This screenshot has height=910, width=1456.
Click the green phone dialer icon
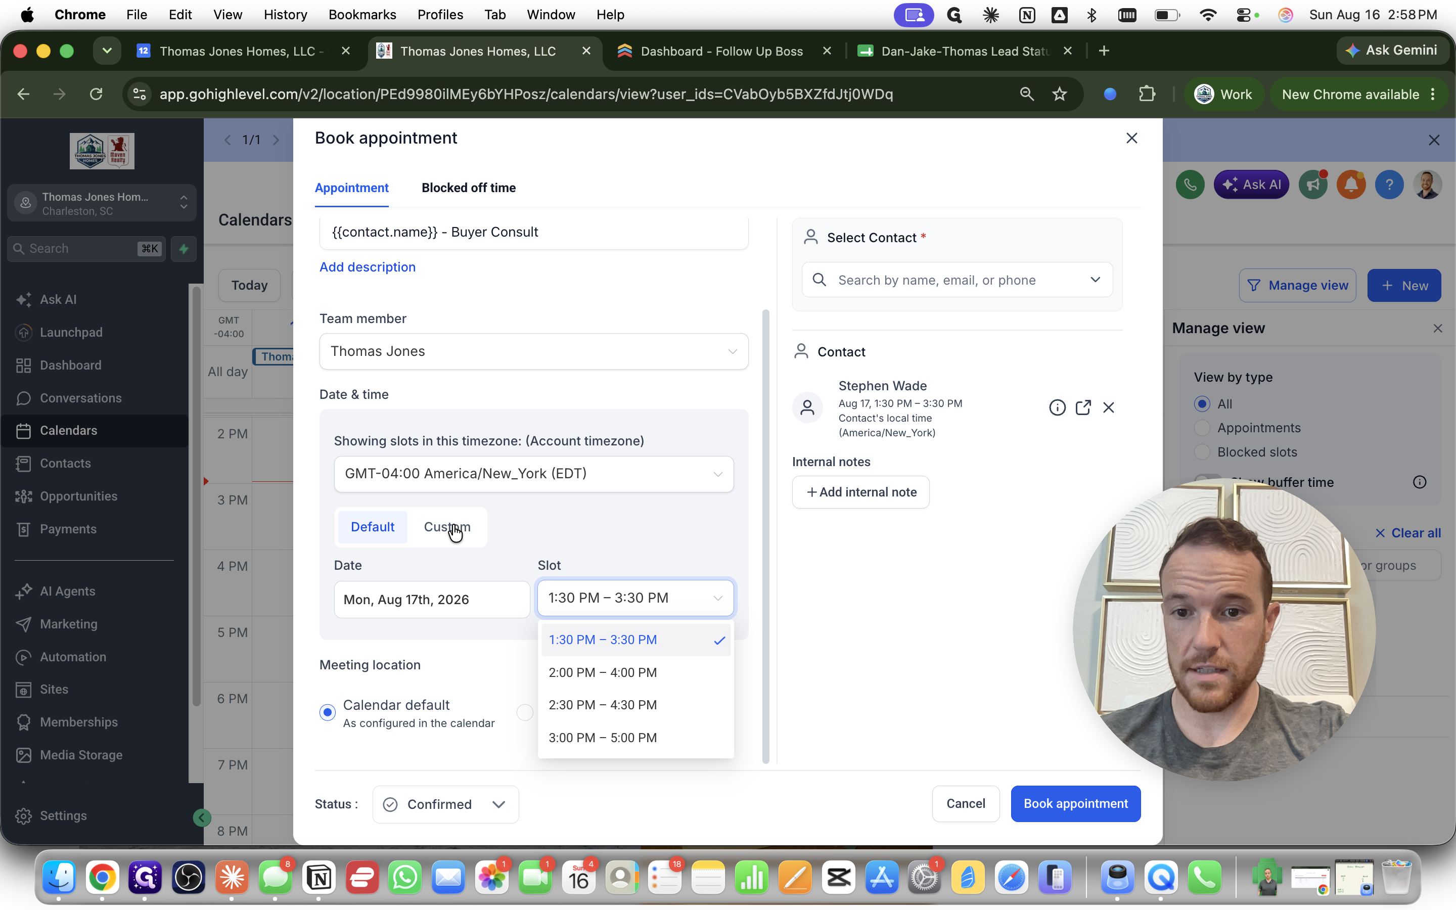pos(1190,184)
